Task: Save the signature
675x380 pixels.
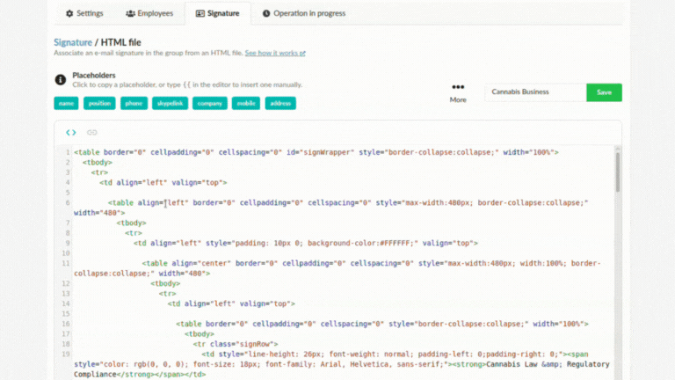Action: point(604,92)
